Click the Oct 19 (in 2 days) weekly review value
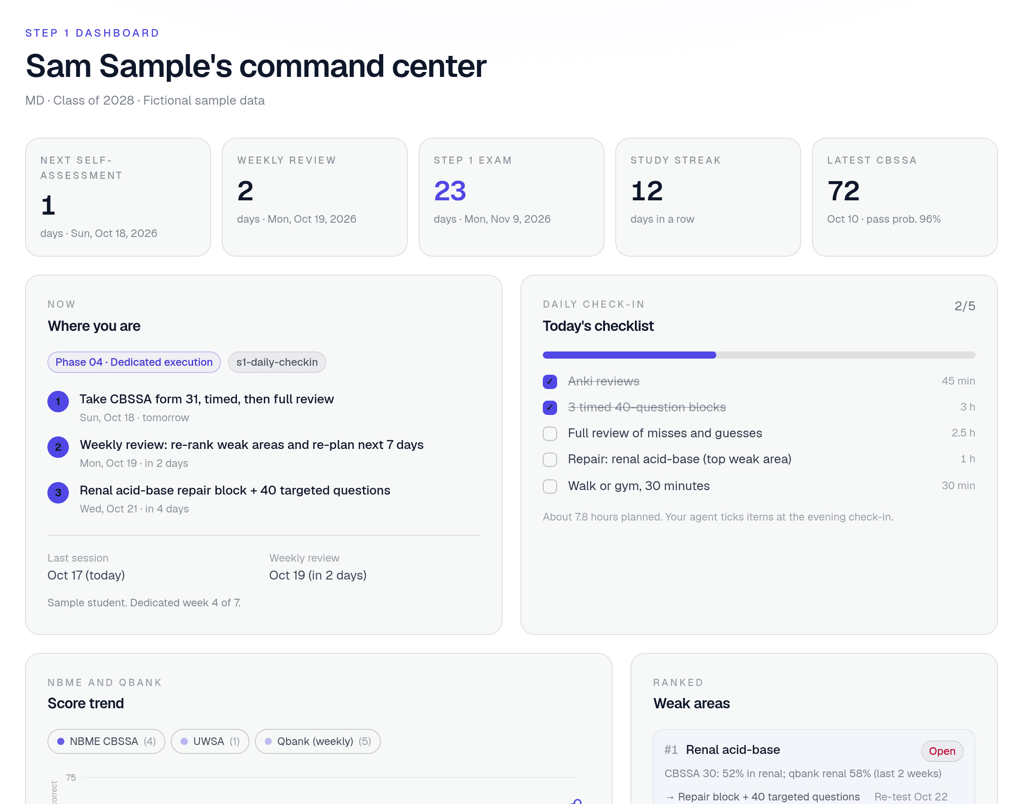The height and width of the screenshot is (804, 1023). tap(317, 575)
